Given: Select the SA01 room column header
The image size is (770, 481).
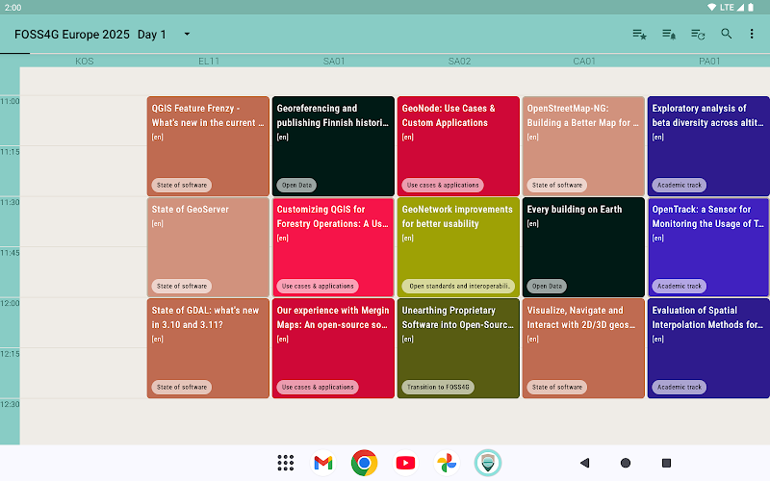Looking at the screenshot, I should point(334,61).
